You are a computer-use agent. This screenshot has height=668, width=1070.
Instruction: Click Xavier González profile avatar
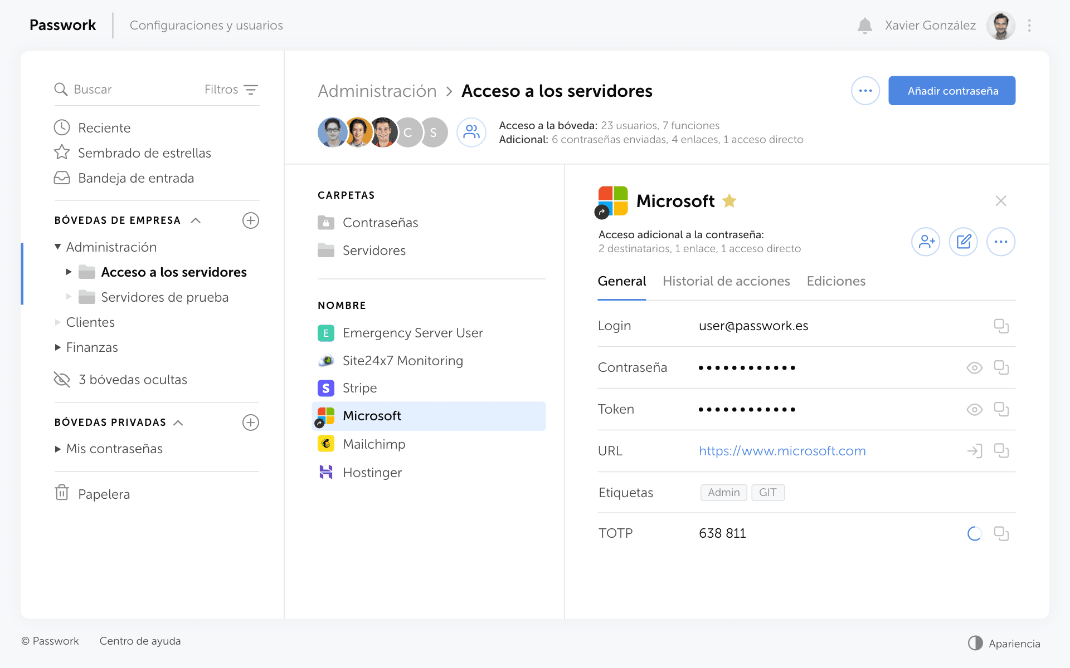click(1001, 26)
